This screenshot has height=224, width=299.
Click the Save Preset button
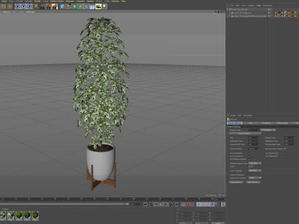click(253, 182)
